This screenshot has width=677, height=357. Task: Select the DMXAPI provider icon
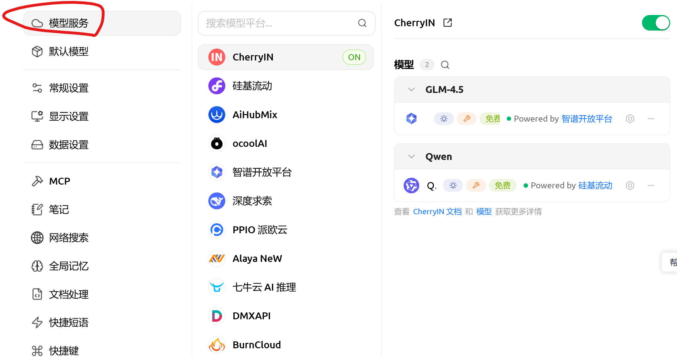click(217, 316)
